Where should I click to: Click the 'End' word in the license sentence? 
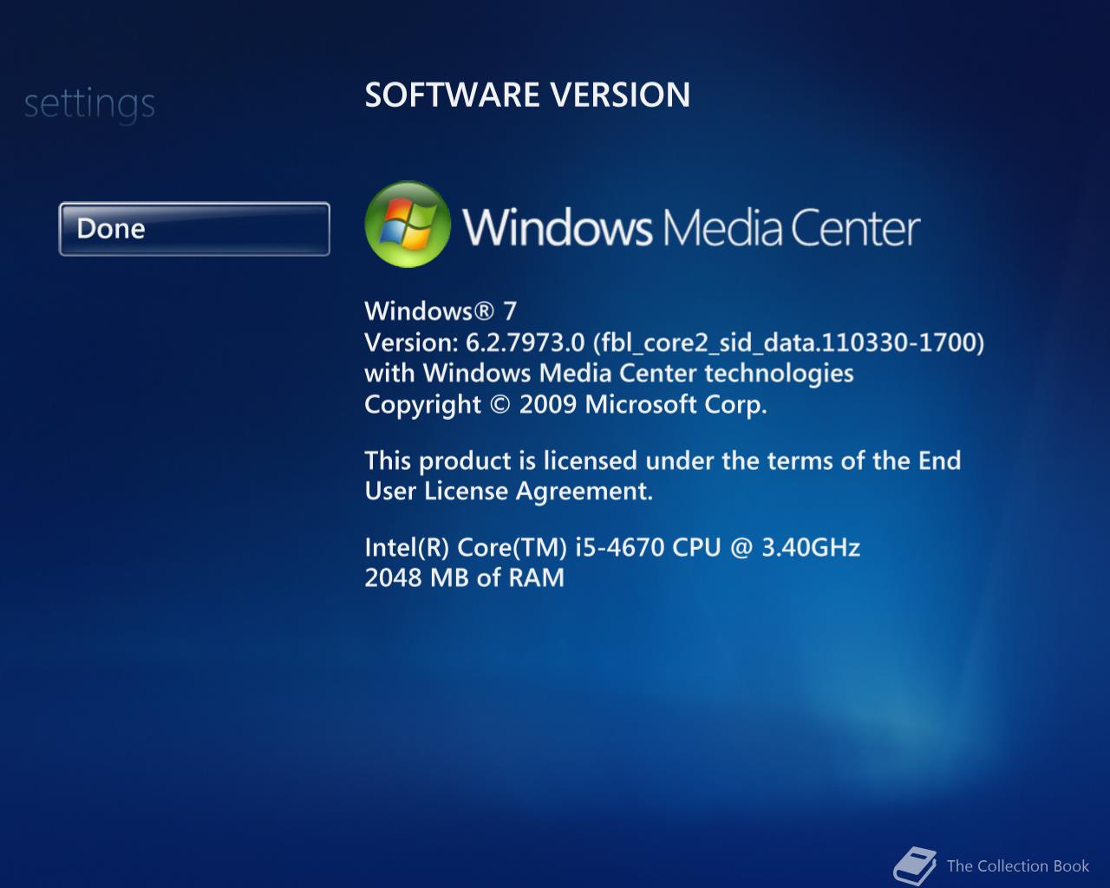tap(940, 460)
